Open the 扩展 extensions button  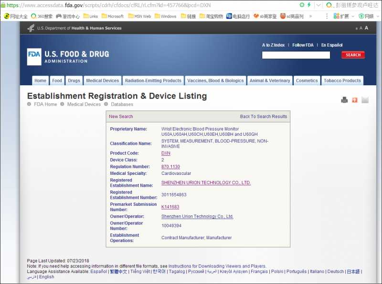341,16
